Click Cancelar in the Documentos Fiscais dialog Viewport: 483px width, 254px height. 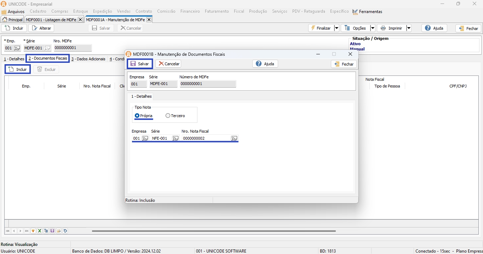pyautogui.click(x=168, y=64)
